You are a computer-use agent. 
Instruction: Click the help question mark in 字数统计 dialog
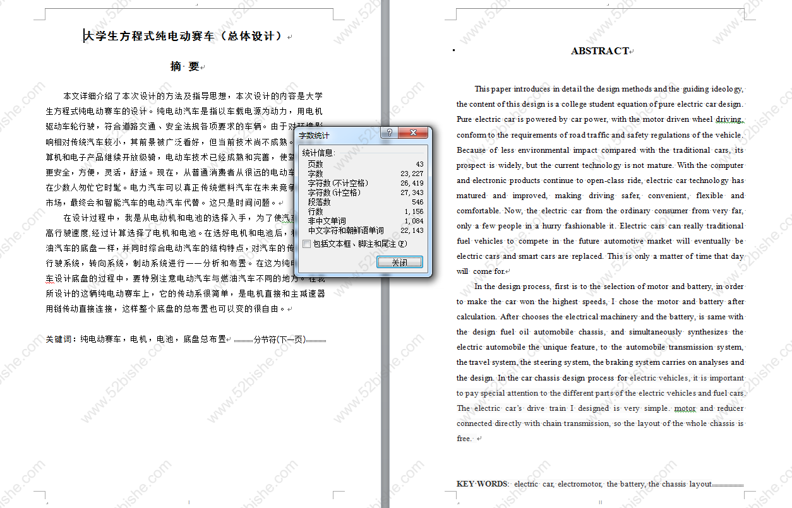click(x=389, y=133)
